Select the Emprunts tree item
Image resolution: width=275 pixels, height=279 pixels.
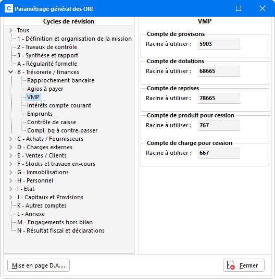40,114
